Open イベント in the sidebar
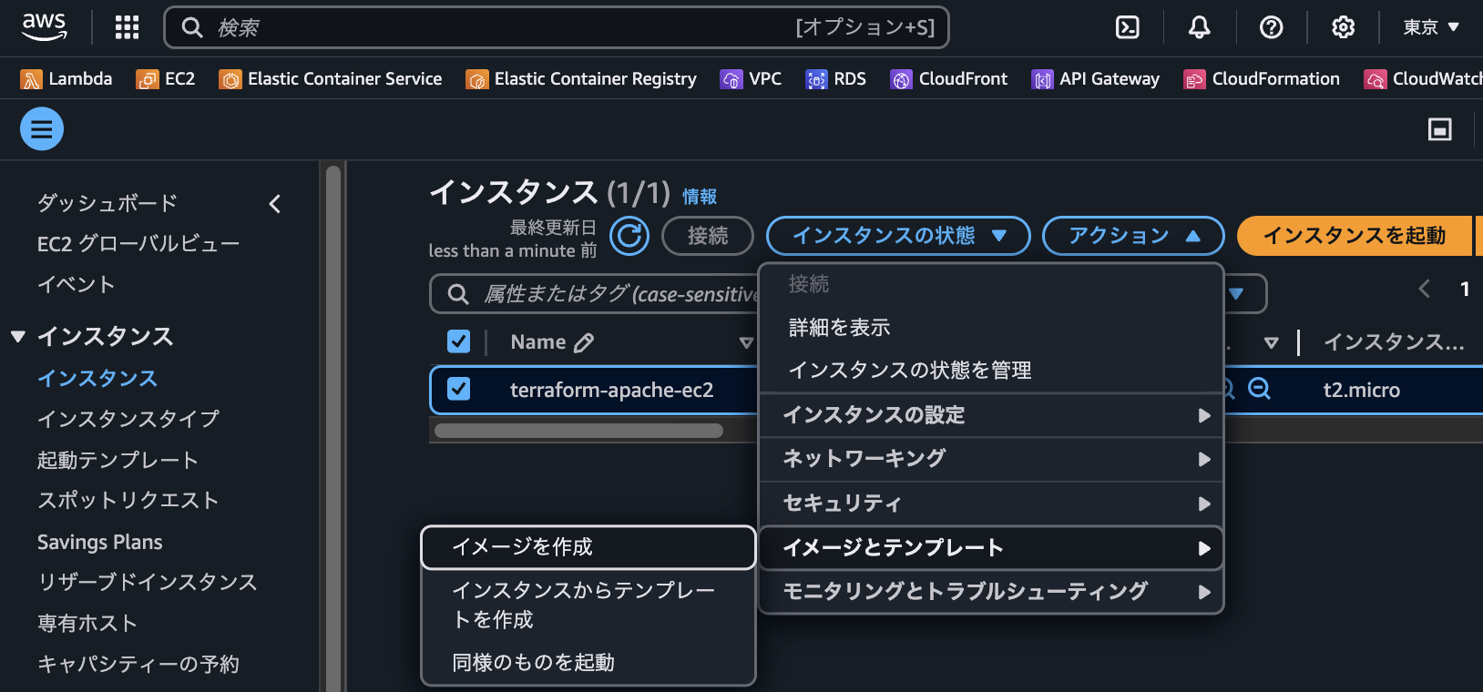This screenshot has height=692, width=1483. [x=77, y=285]
